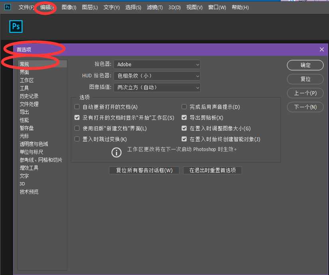
Task: Select 工具 category in the sidebar
Action: (x=24, y=88)
